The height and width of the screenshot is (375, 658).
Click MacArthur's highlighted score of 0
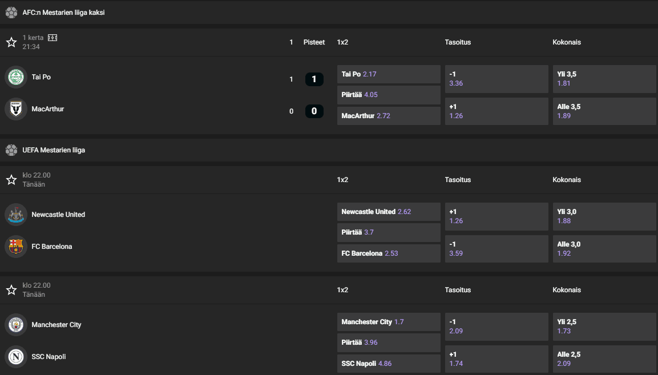pyautogui.click(x=314, y=111)
